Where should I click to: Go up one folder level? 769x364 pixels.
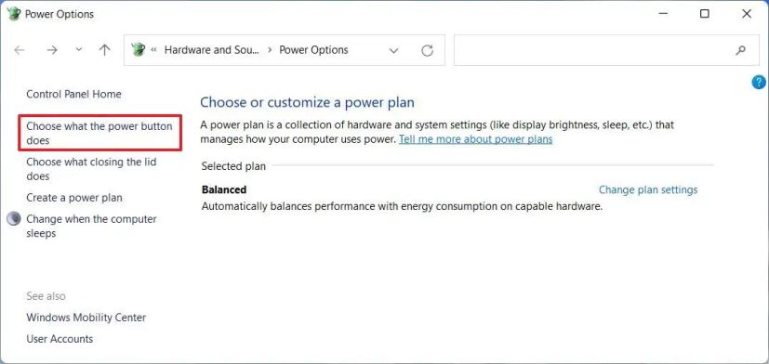click(104, 50)
